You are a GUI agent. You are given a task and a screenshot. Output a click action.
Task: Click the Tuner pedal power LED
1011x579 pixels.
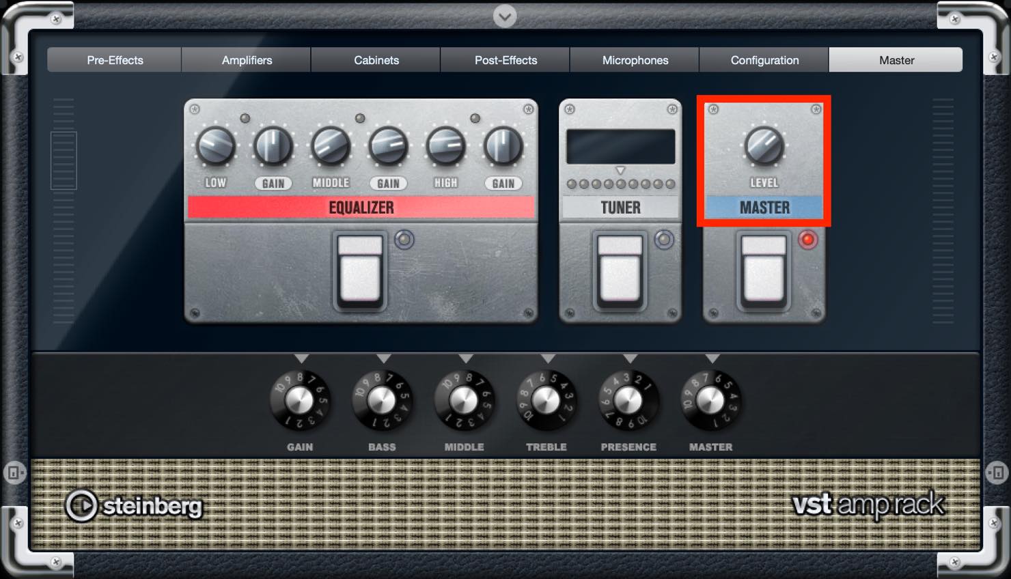point(664,240)
